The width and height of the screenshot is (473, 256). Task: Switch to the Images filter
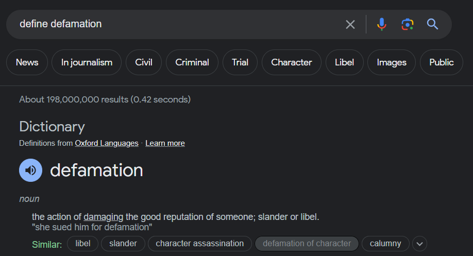392,62
